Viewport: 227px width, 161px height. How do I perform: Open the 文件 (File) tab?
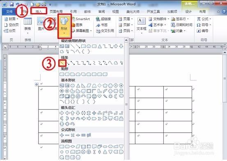coord(9,11)
